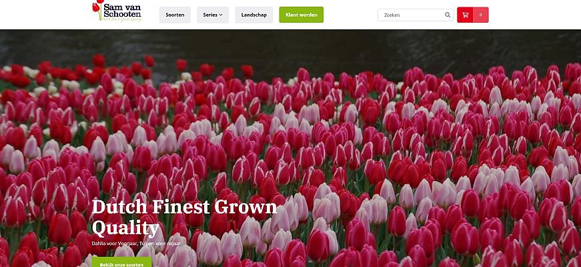This screenshot has width=581, height=267.
Task: Go to the Landschap page
Action: pyautogui.click(x=254, y=15)
